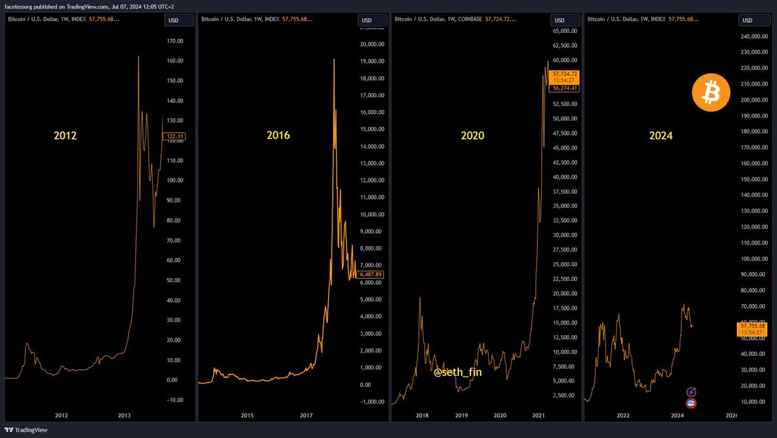
Task: Click the 2,500.00 price level in third chart
Action: pos(564,395)
